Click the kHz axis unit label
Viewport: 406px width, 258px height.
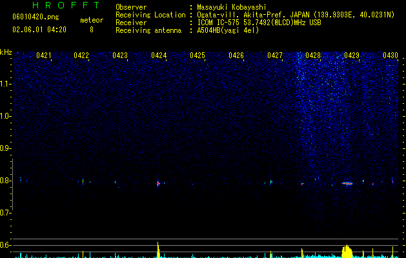[x=6, y=52]
